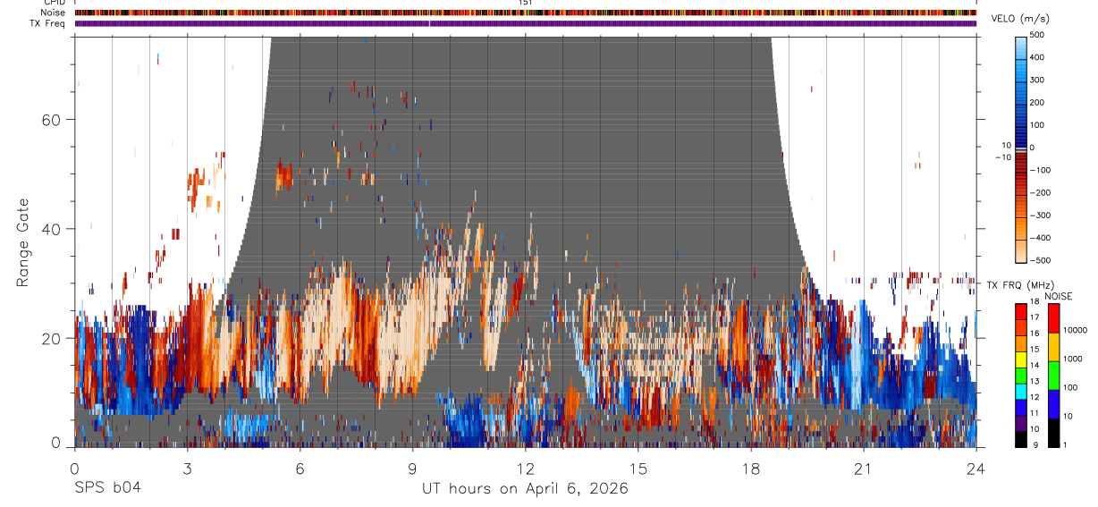Click the 1 label at NOISE scale bottom
Screen dimensions: 1098x507
(x=1065, y=445)
